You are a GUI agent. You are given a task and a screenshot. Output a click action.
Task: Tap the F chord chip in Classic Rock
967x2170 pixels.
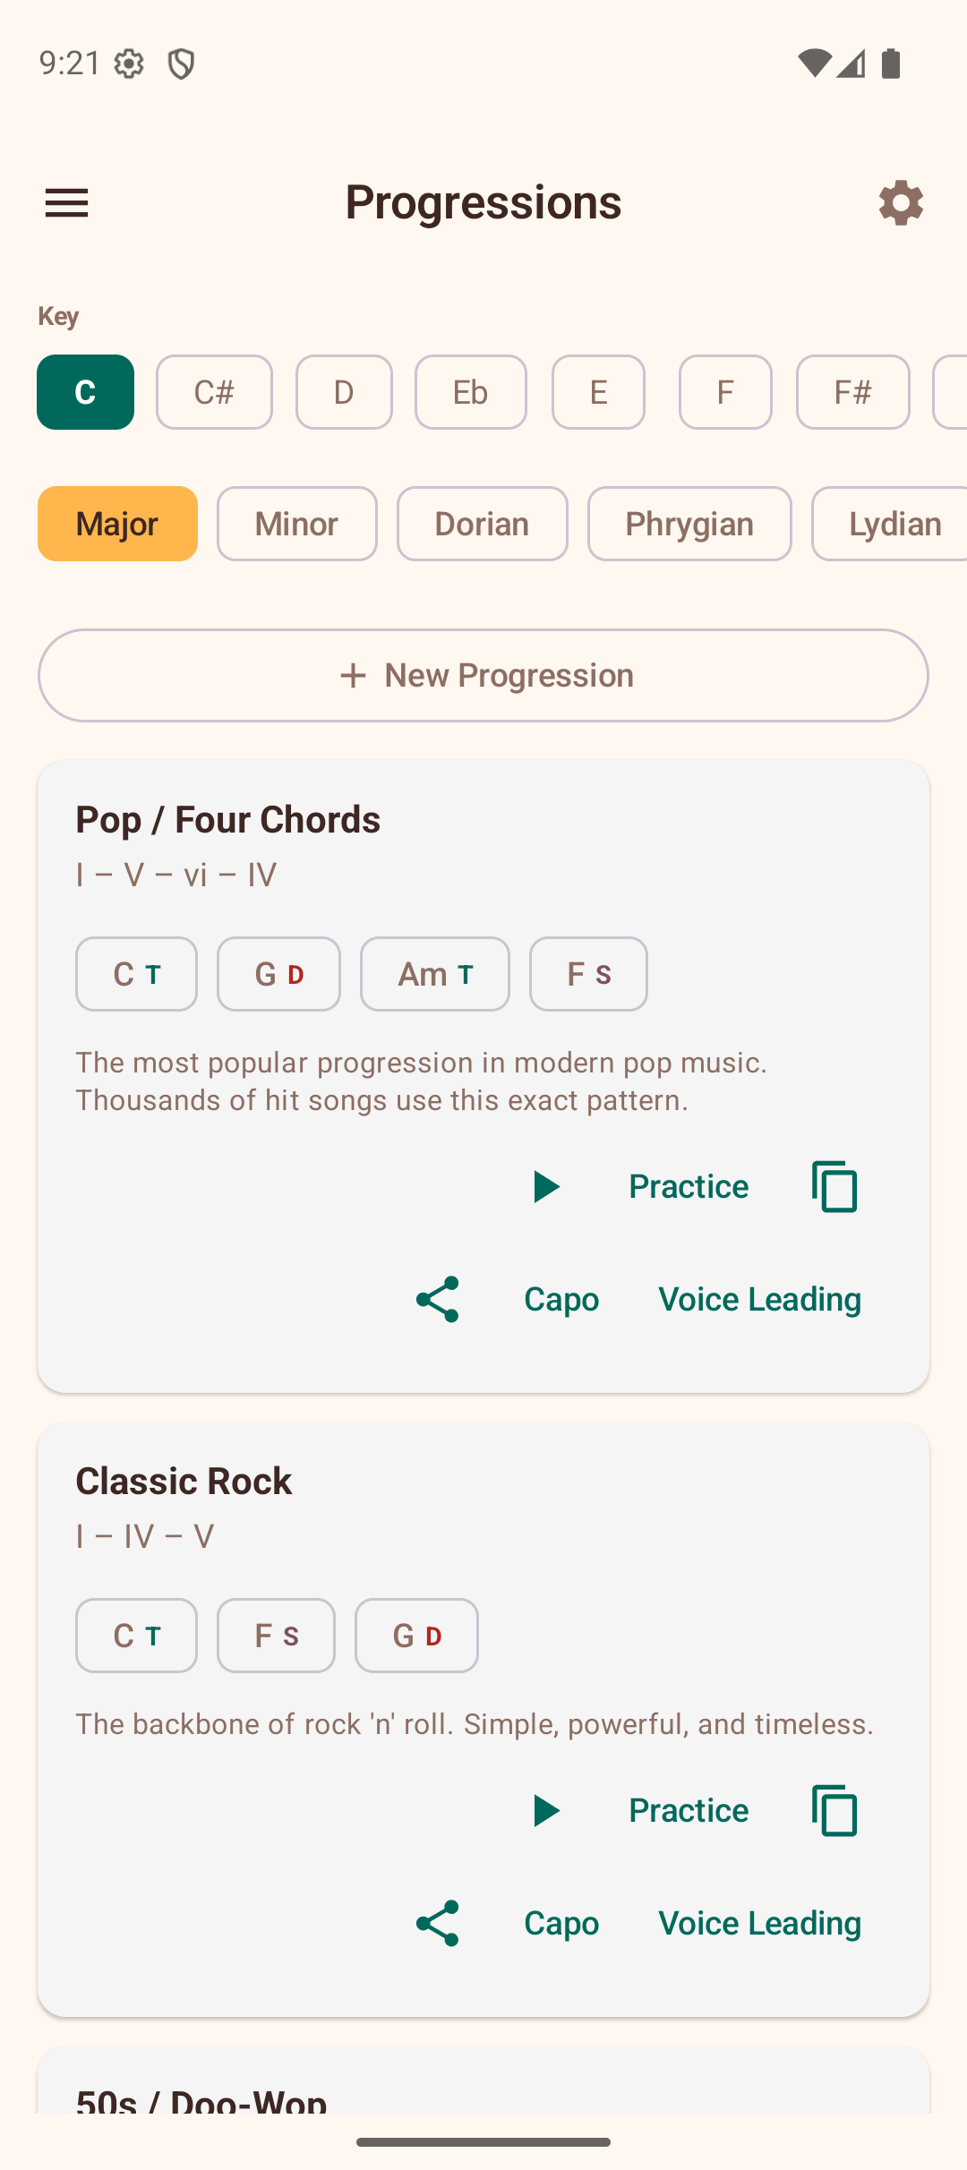(x=276, y=1636)
